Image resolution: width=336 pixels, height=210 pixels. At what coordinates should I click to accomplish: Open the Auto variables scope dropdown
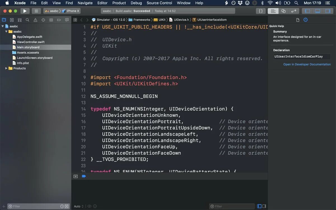(x=79, y=206)
